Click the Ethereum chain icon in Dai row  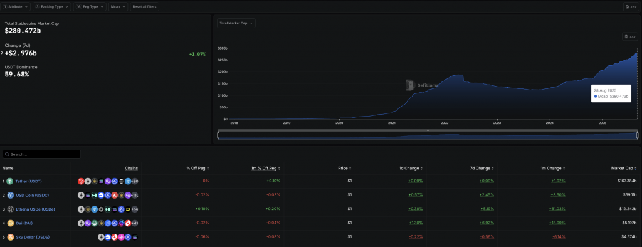81,223
